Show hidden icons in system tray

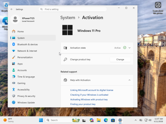point(136,120)
